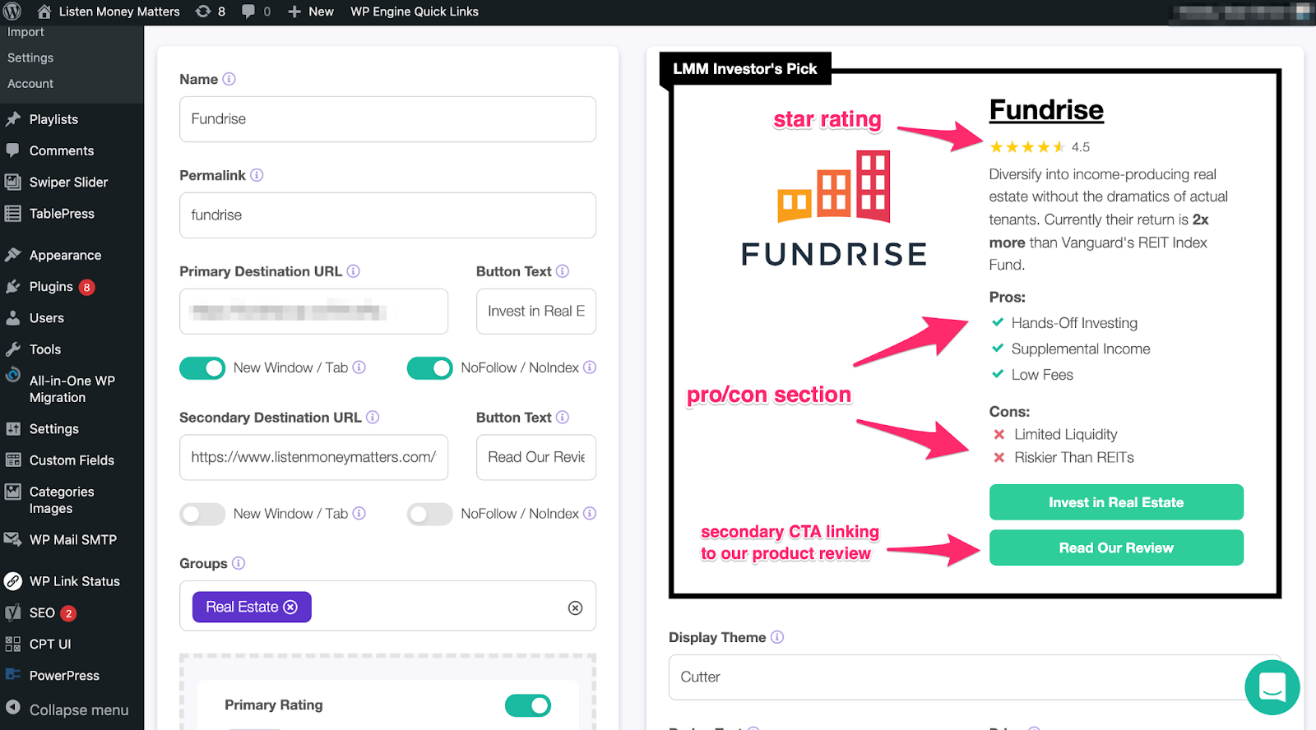This screenshot has width=1316, height=730.
Task: Click the TablePress table icon
Action: point(12,214)
